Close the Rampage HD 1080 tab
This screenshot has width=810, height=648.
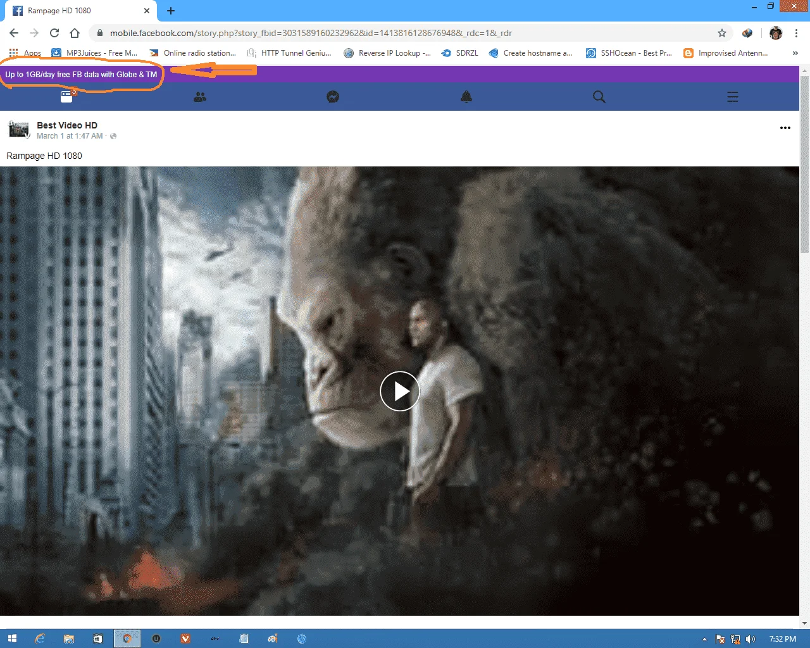pyautogui.click(x=147, y=11)
